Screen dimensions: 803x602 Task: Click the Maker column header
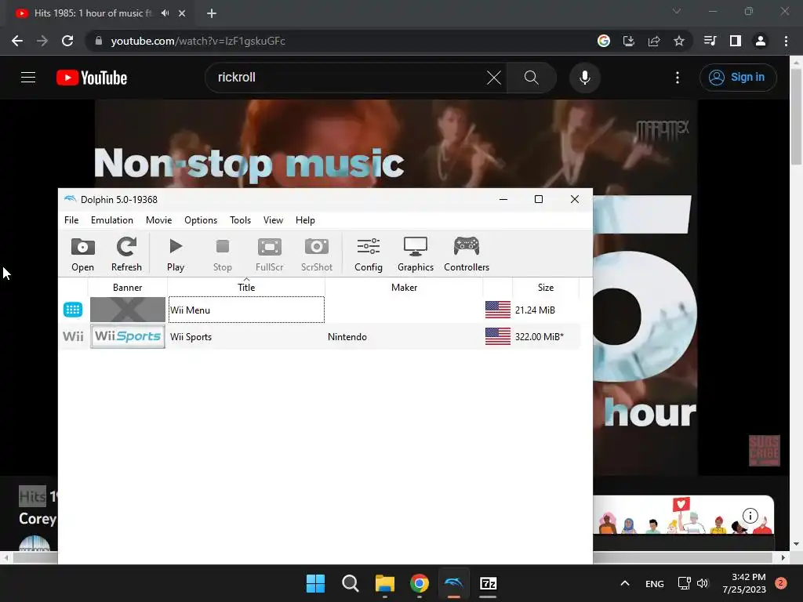click(404, 287)
